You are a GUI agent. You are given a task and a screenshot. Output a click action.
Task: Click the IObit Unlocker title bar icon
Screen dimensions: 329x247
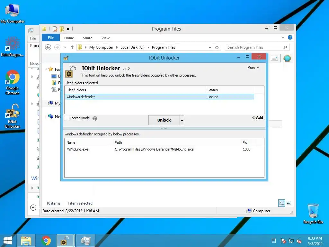pyautogui.click(x=66, y=58)
